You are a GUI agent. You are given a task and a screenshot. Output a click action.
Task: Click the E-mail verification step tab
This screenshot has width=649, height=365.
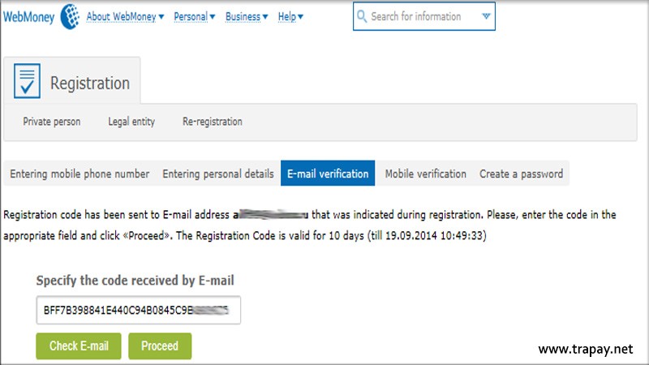pyautogui.click(x=328, y=174)
